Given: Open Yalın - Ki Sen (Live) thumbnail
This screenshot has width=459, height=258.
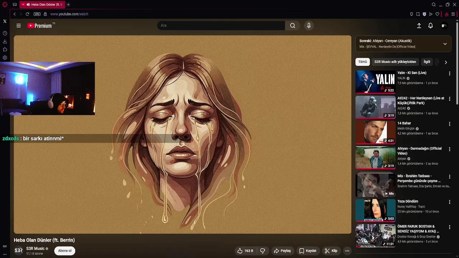Looking at the screenshot, I should coord(375,82).
